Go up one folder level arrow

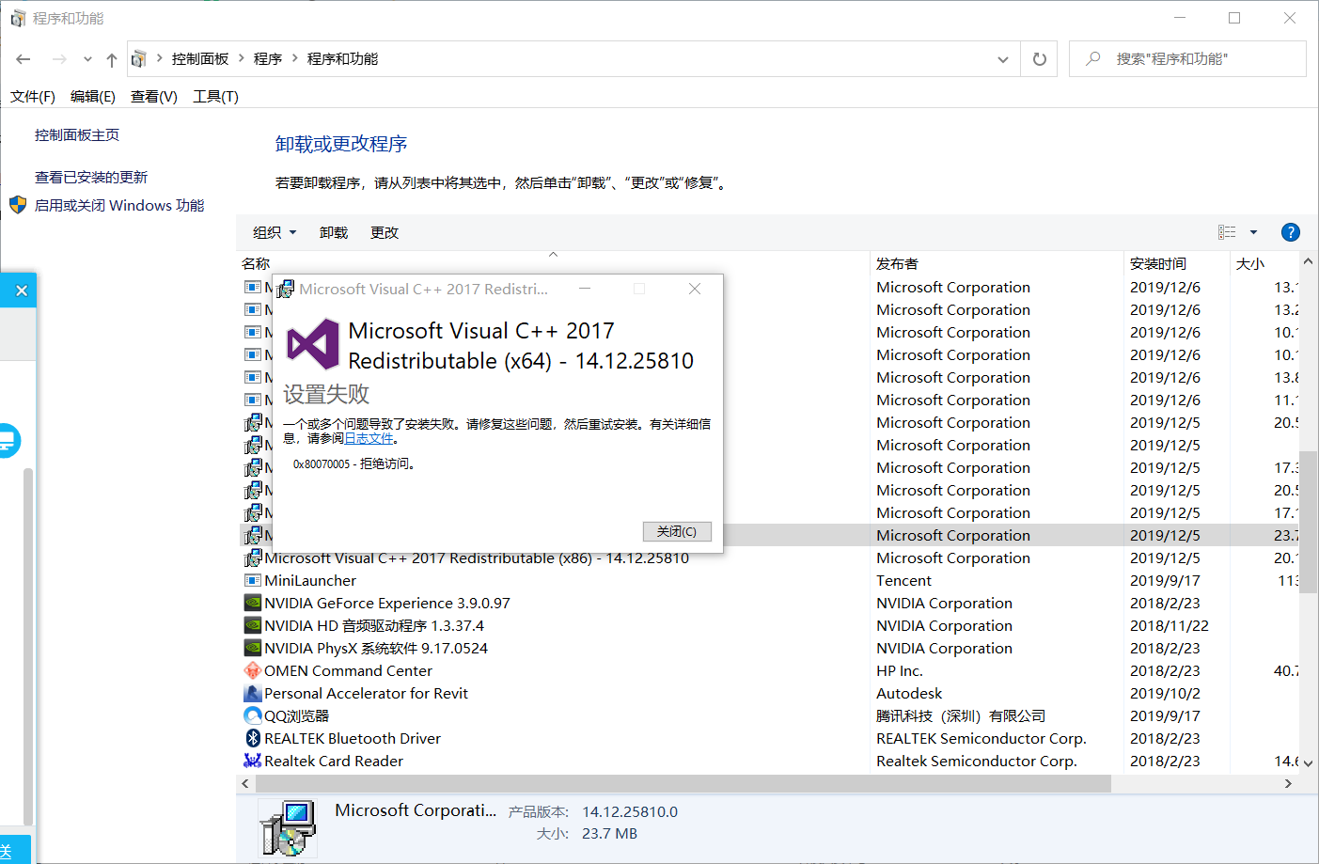pos(112,59)
